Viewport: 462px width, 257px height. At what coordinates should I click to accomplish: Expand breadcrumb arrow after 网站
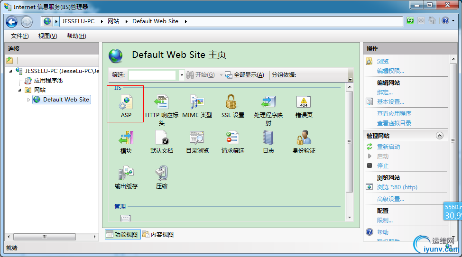pos(127,21)
